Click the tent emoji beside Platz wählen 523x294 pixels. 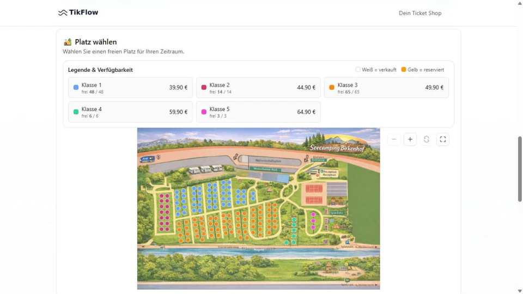[x=68, y=42]
